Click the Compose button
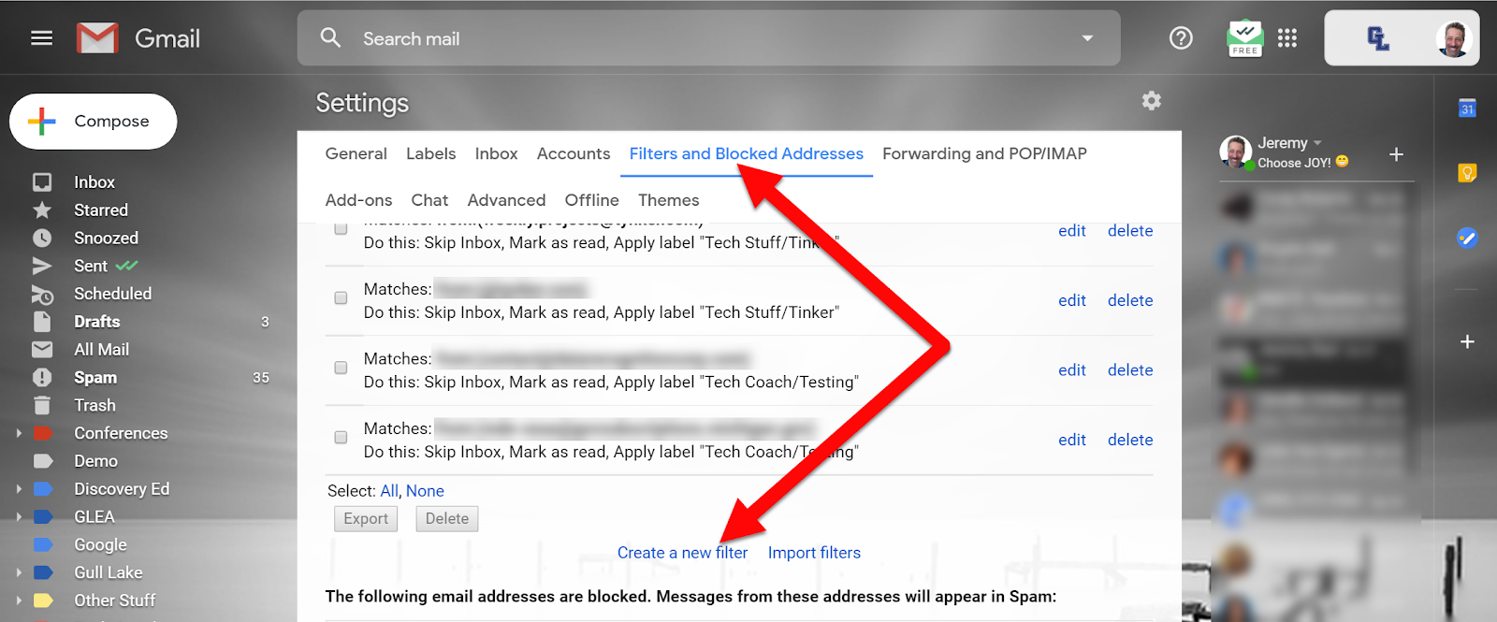This screenshot has width=1497, height=622. (x=93, y=122)
